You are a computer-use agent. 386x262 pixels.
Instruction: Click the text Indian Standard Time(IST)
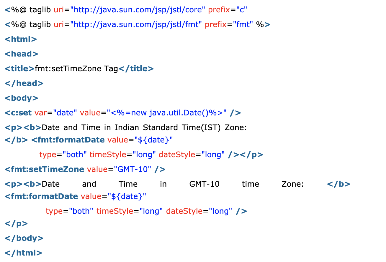coord(167,127)
